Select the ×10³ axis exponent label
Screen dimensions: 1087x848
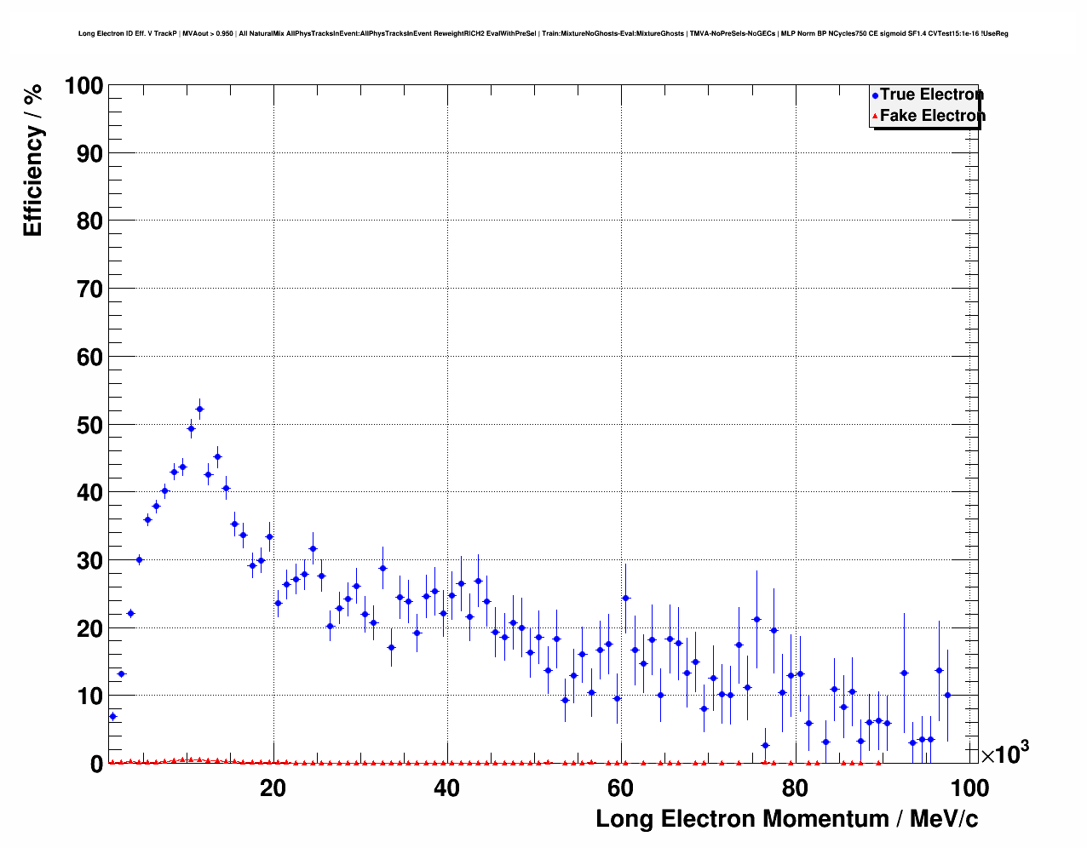[x=1005, y=753]
